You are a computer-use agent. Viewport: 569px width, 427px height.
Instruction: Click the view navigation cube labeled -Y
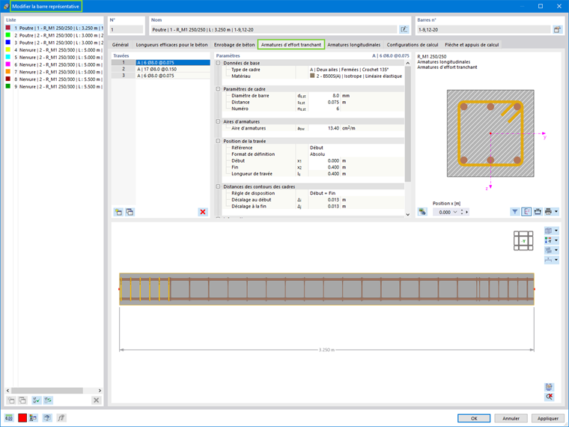click(523, 240)
